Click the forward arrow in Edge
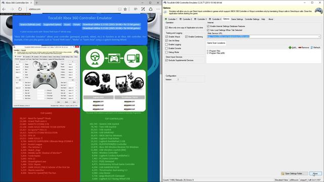 click(12, 9)
